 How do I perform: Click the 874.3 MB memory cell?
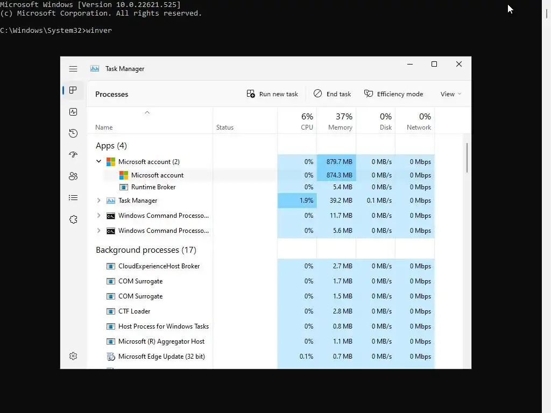pos(337,175)
